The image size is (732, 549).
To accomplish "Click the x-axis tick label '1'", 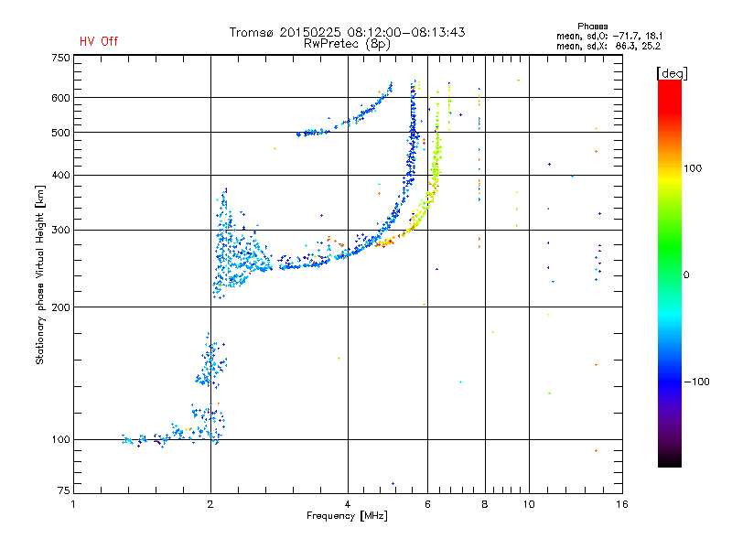I will tap(73, 504).
